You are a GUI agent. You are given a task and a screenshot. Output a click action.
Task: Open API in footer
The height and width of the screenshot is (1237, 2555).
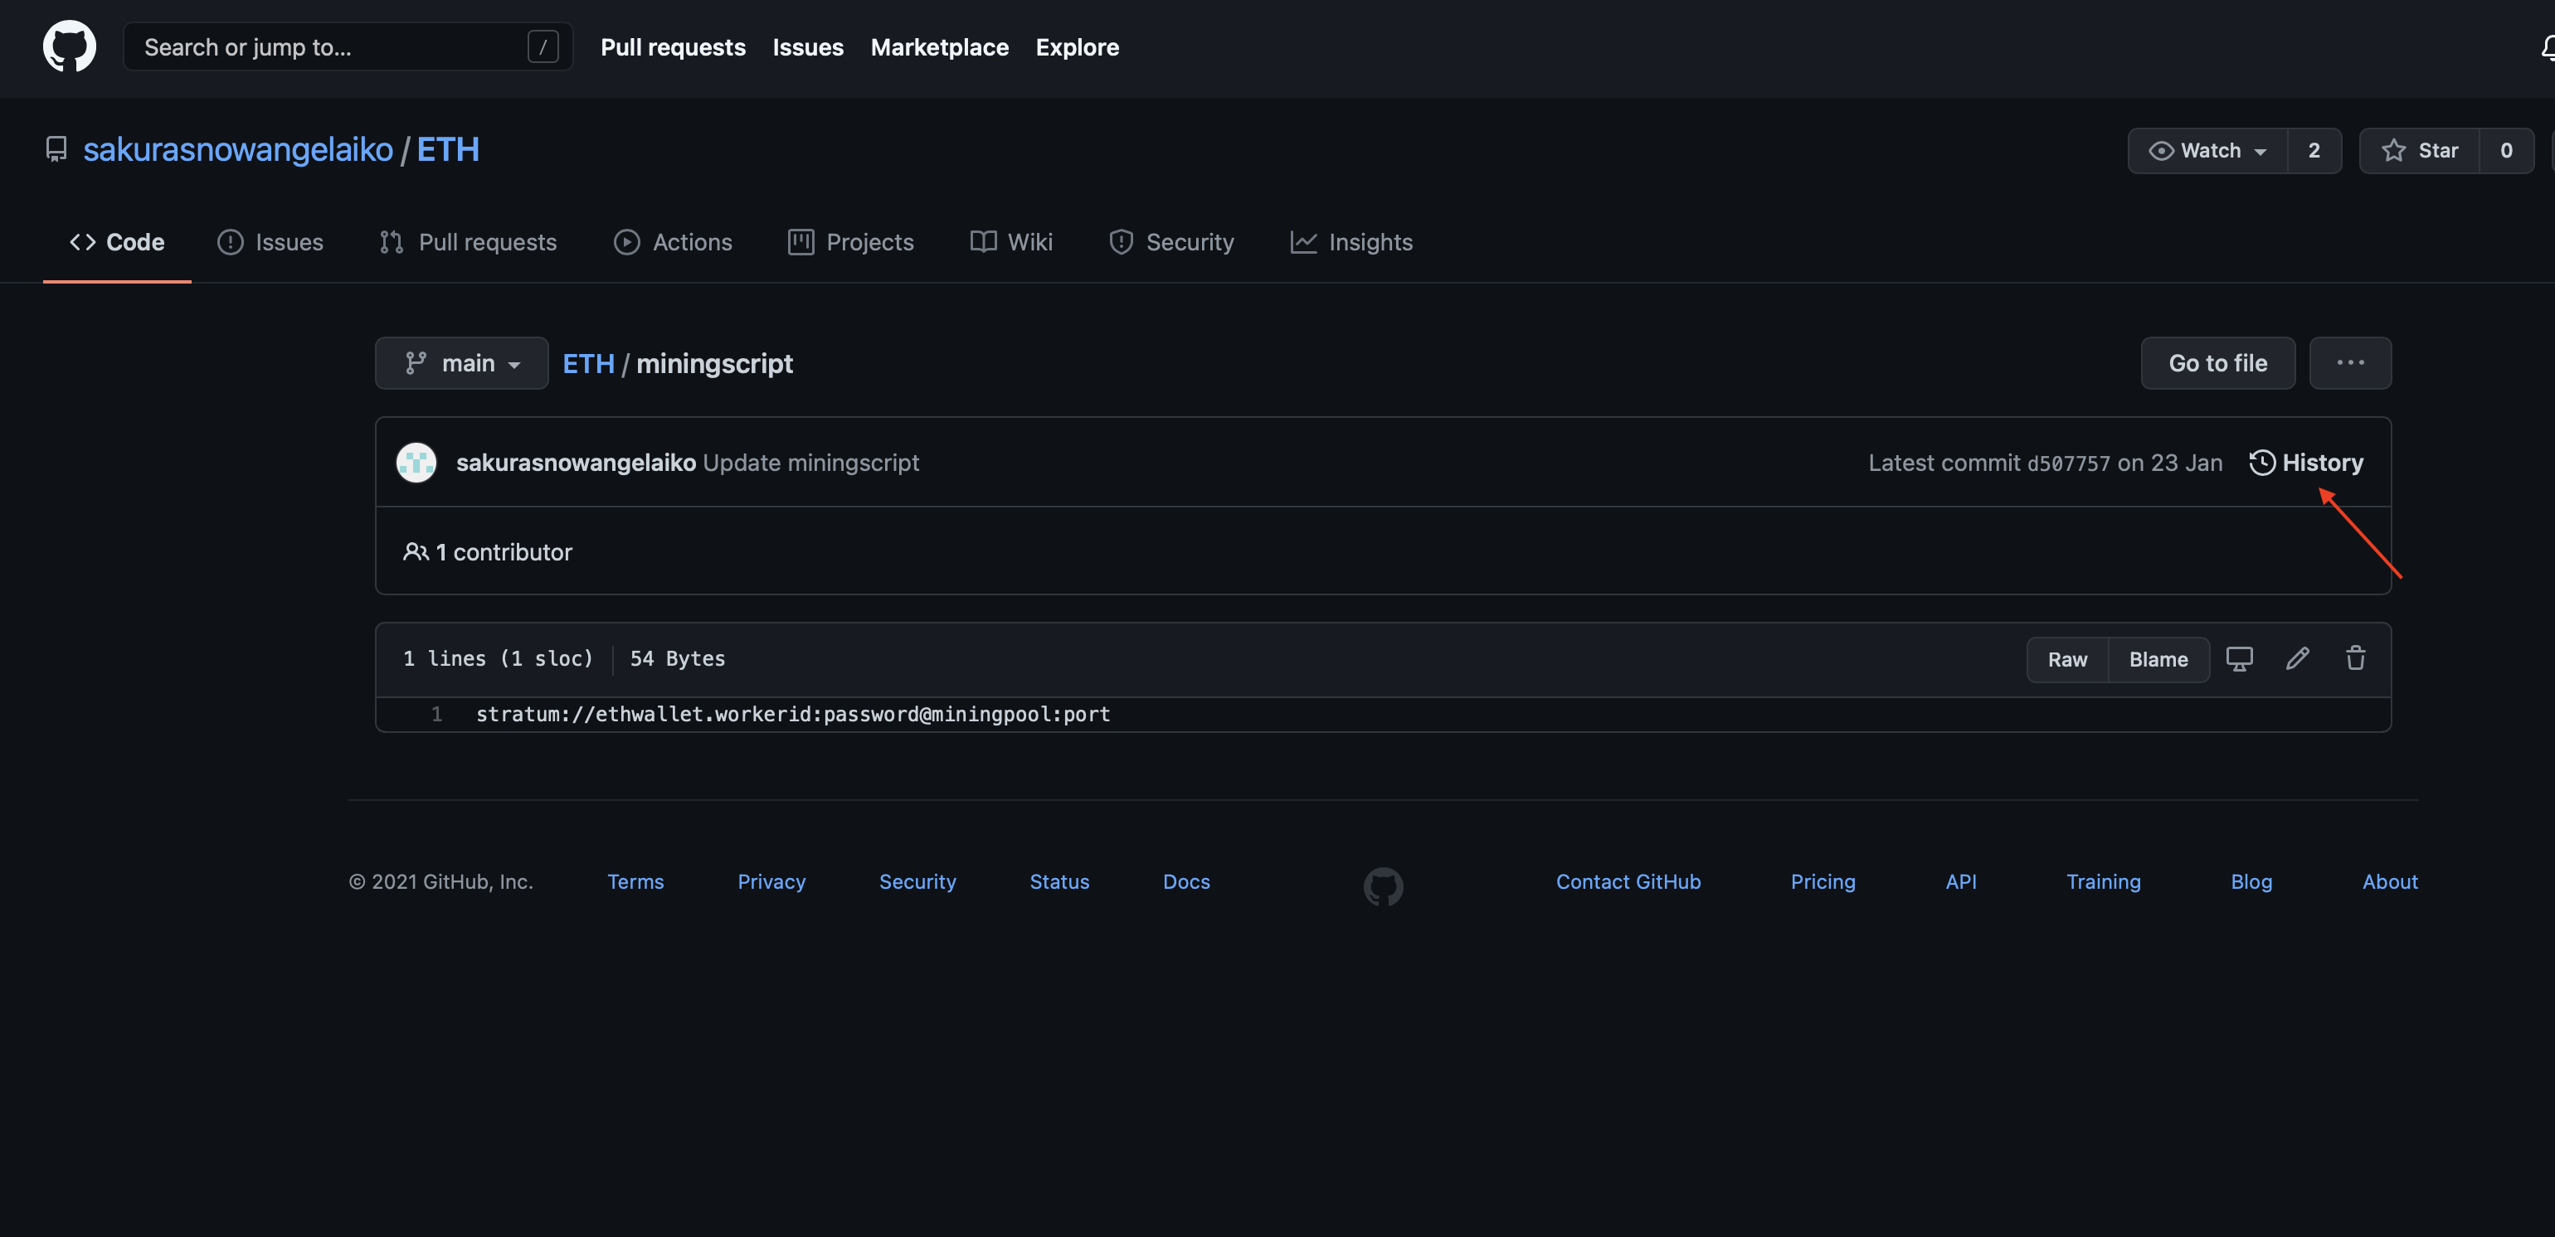click(x=1960, y=881)
